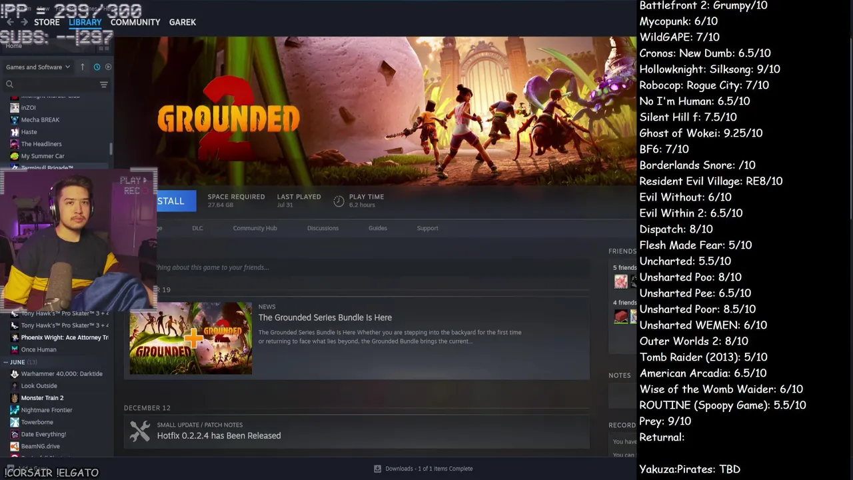Click the Look Outside game icon
853x480 pixels.
[15, 386]
